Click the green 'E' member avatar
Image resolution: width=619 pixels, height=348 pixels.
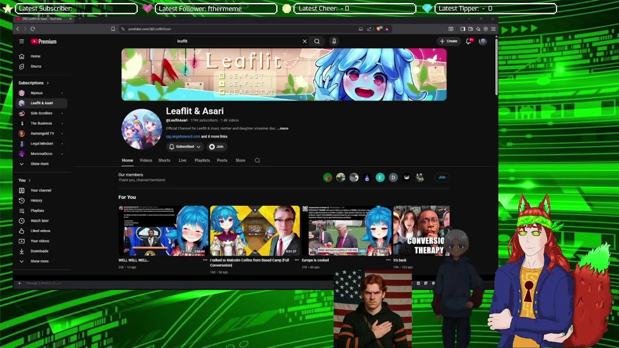click(x=380, y=177)
